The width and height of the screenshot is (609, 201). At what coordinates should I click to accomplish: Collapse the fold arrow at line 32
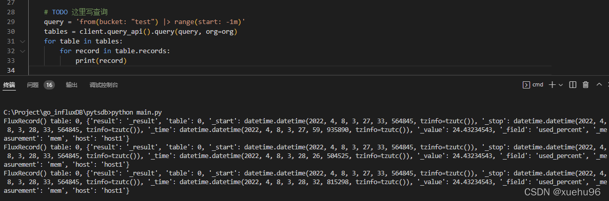22,51
